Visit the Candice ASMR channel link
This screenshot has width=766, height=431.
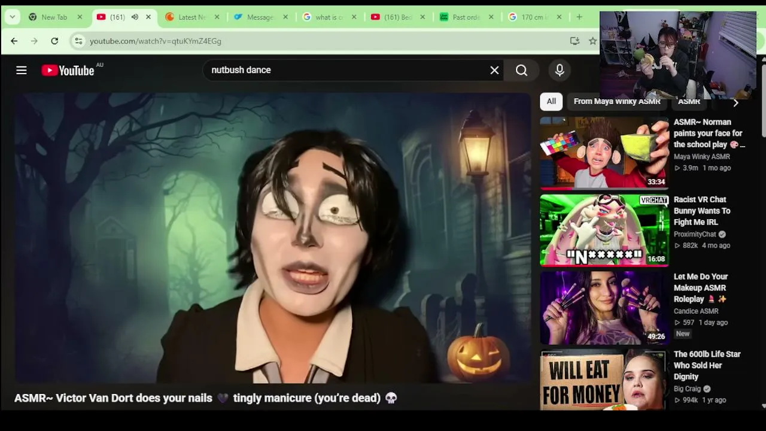pos(696,311)
